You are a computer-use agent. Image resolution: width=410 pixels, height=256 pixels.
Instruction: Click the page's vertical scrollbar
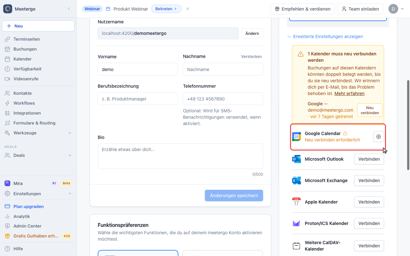tap(408, 125)
